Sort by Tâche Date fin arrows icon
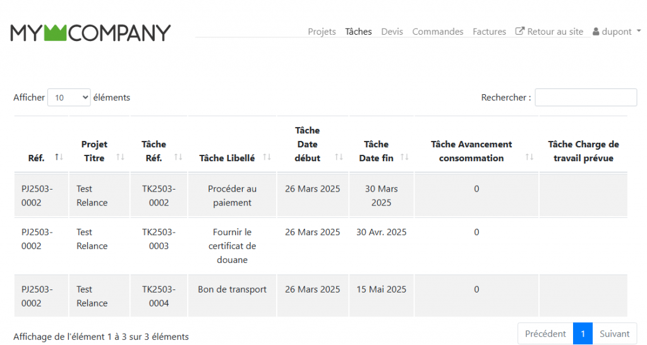Viewport: 647px width, 345px height. coord(404,157)
